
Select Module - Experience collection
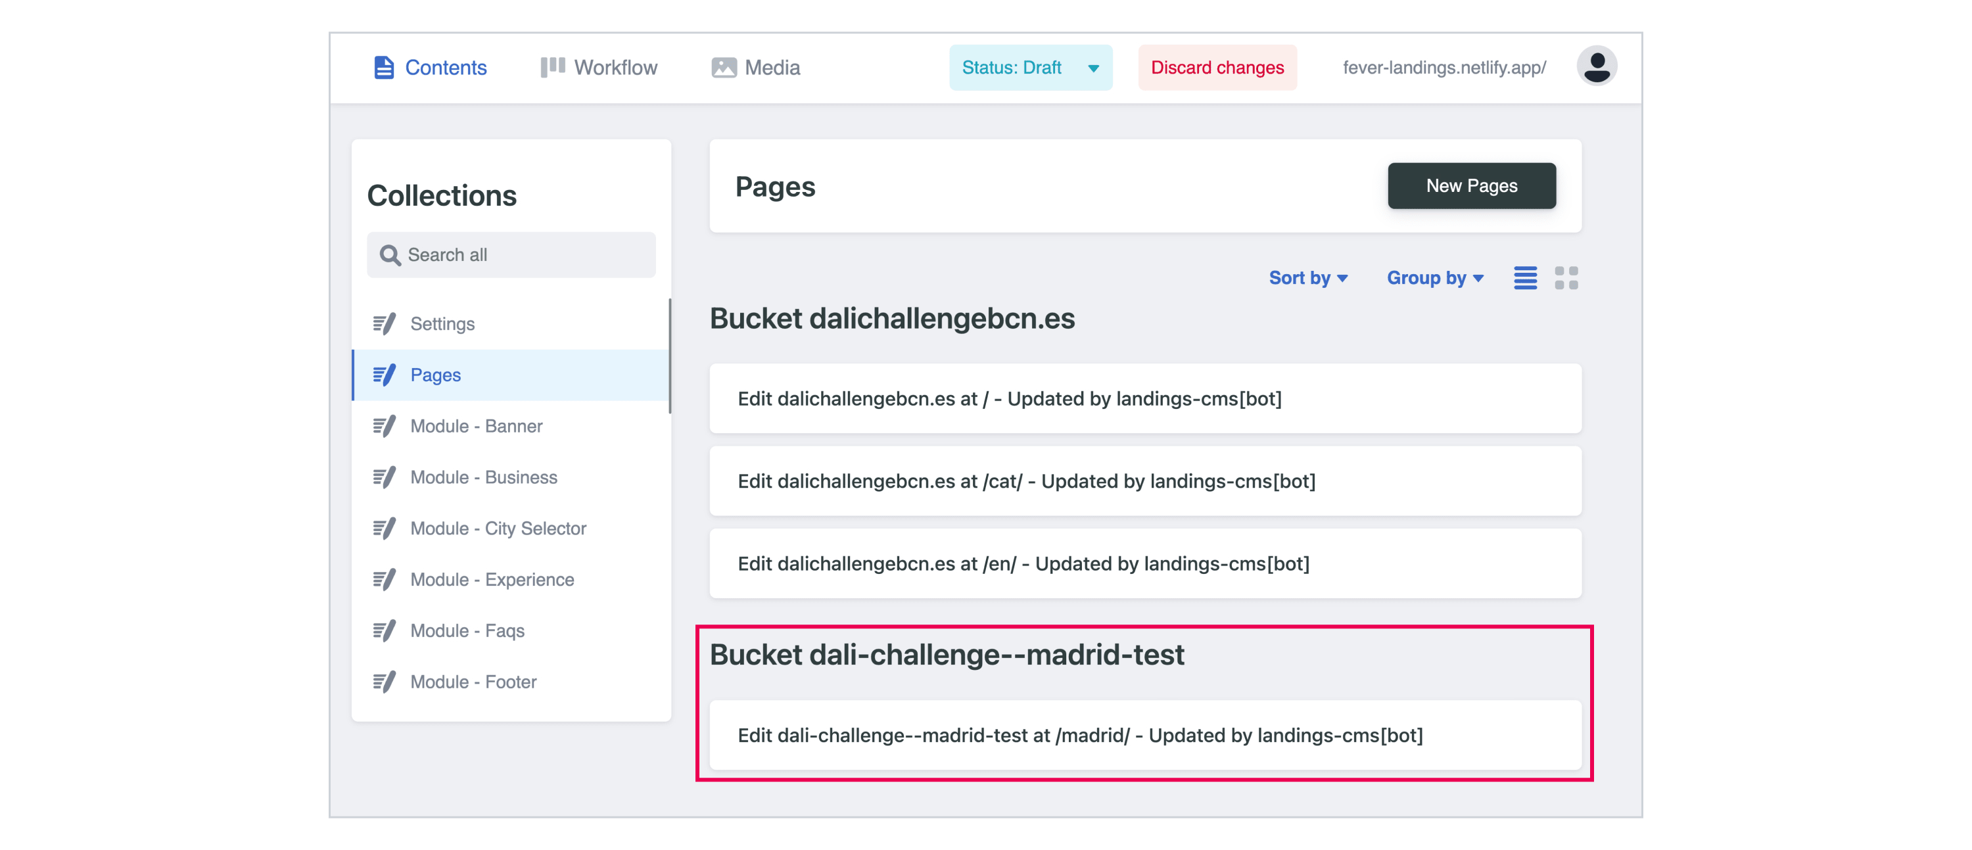[511, 580]
